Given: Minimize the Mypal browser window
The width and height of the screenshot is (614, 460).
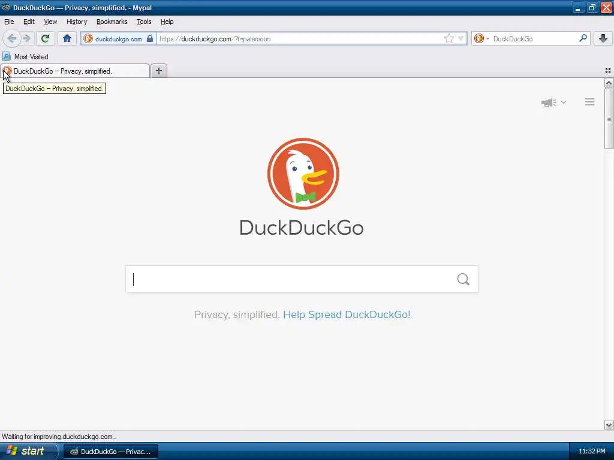Looking at the screenshot, I should pyautogui.click(x=578, y=7).
